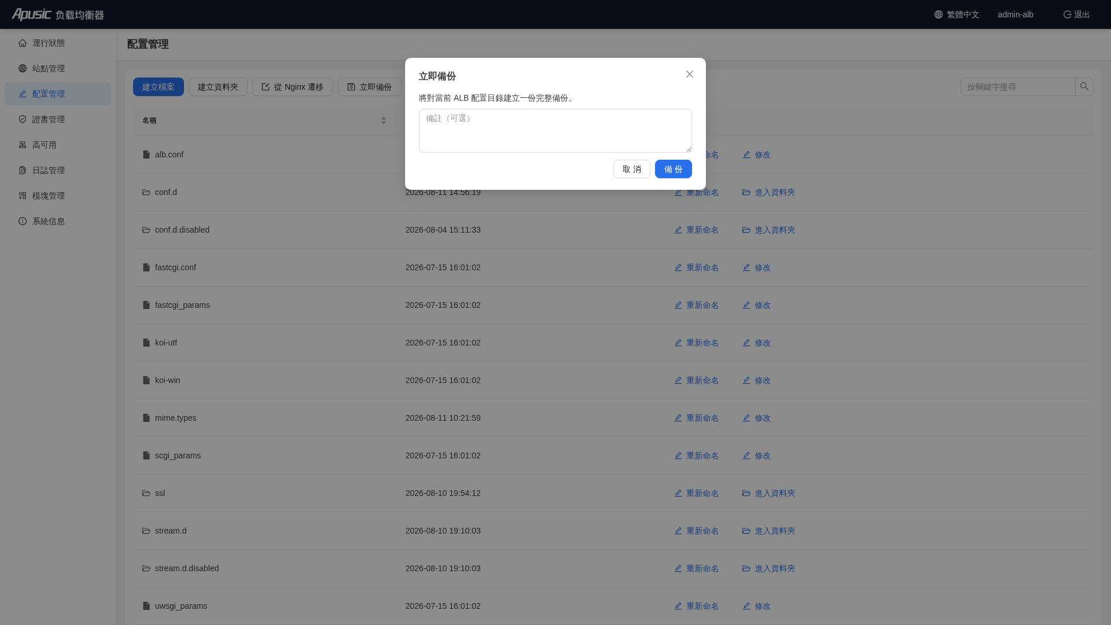This screenshot has height=625, width=1111.
Task: Click the file icon beside fastcgi.conf
Action: coord(146,267)
